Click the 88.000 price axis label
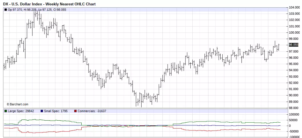 click(x=294, y=108)
